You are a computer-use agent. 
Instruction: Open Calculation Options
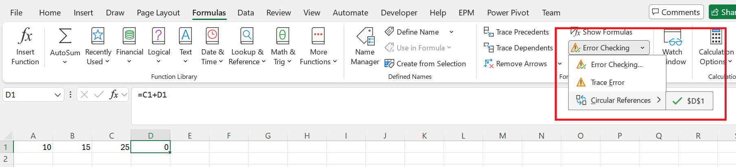pyautogui.click(x=716, y=46)
